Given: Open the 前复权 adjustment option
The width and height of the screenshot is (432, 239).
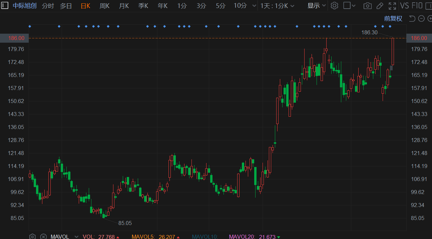Looking at the screenshot, I should tap(393, 19).
